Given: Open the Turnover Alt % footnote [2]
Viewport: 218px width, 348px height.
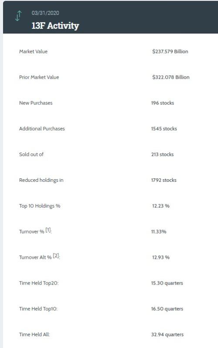Looking at the screenshot, I should click(56, 256).
